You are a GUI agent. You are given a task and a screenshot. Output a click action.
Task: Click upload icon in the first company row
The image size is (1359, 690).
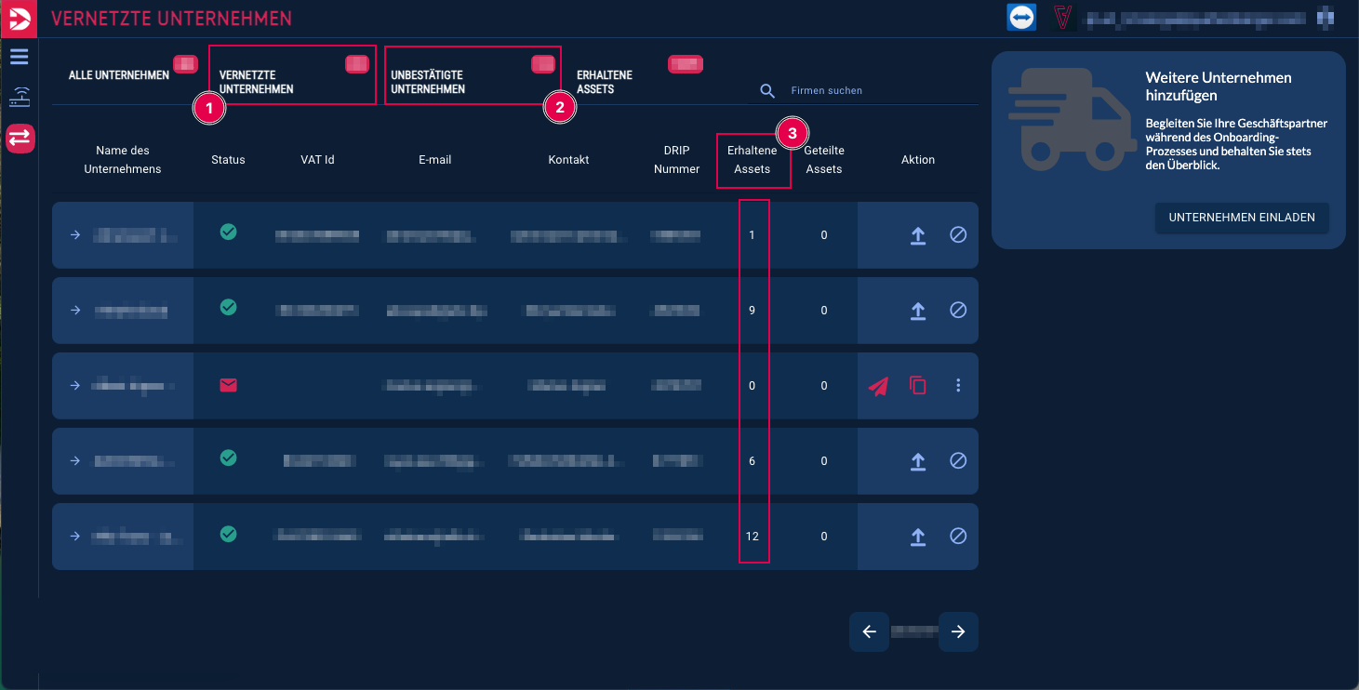[917, 235]
